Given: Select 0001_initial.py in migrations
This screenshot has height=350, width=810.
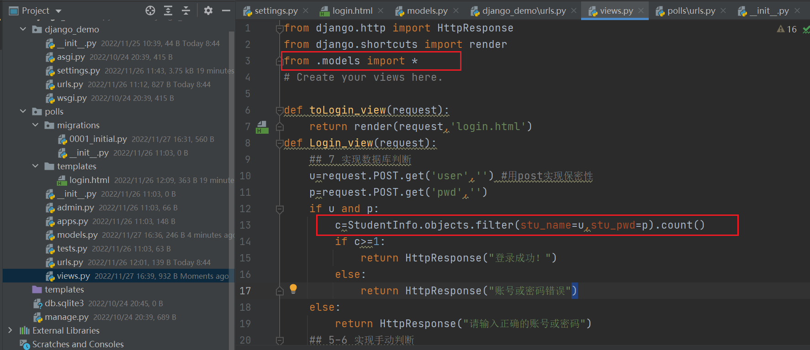Looking at the screenshot, I should 98,139.
